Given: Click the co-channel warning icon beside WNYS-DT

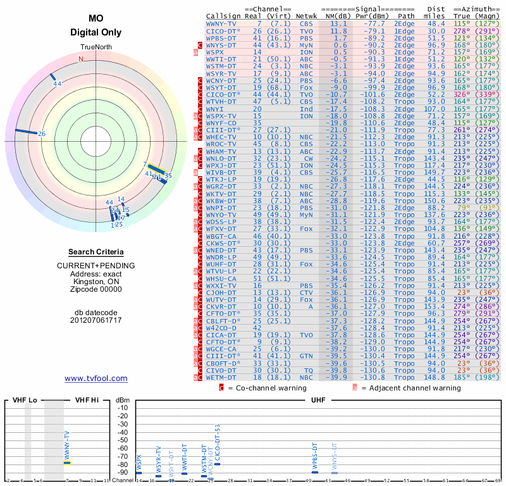Looking at the screenshot, I should tap(201, 46).
